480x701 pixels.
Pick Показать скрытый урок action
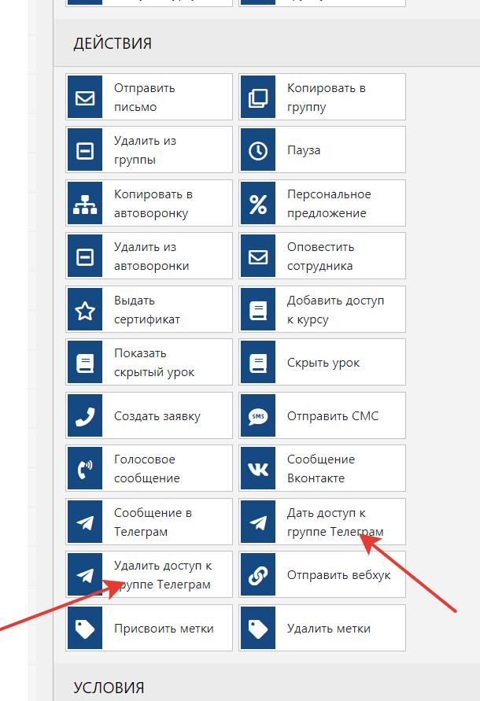pos(150,363)
